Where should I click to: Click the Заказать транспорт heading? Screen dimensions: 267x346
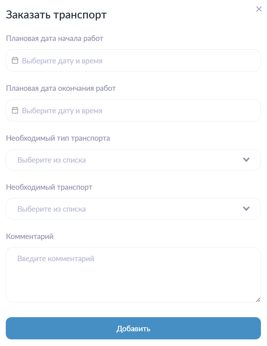[56, 15]
